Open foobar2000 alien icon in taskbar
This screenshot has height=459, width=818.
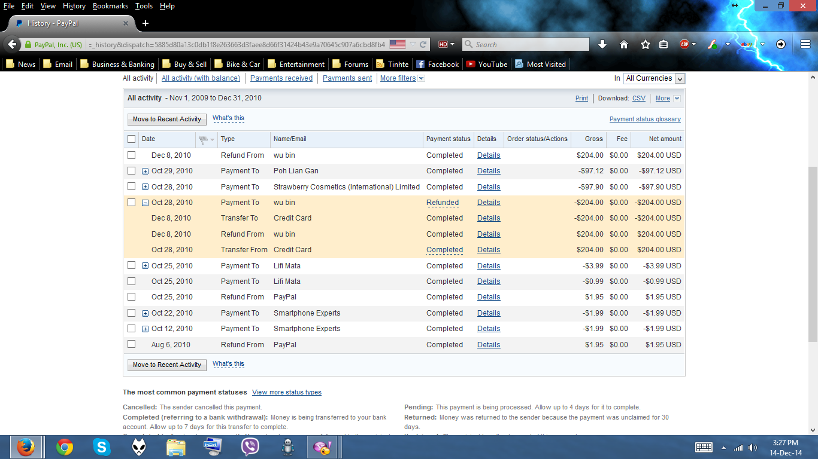pos(139,447)
